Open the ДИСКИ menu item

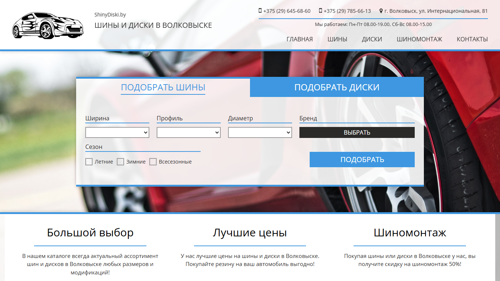point(372,39)
